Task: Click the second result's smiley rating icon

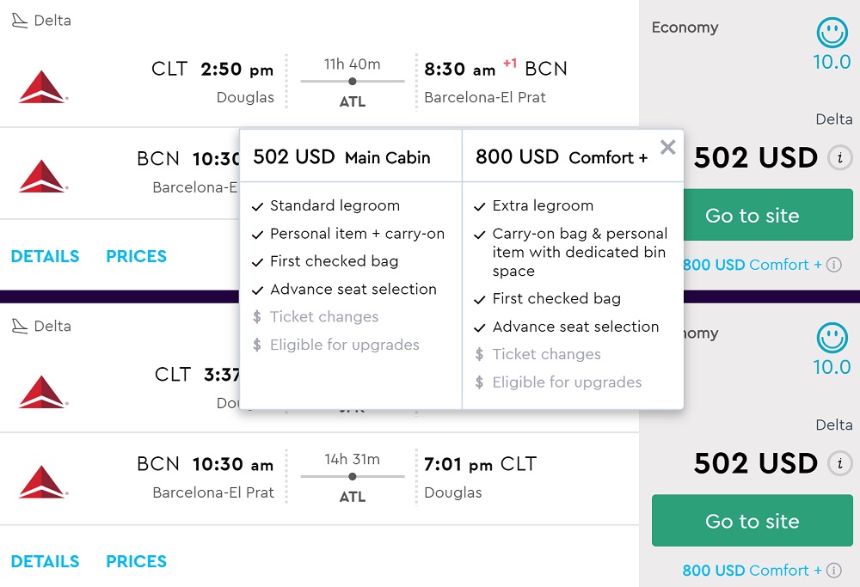Action: (832, 339)
